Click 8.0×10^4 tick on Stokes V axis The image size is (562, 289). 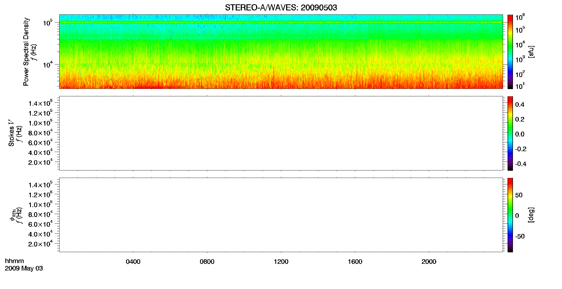coord(40,132)
